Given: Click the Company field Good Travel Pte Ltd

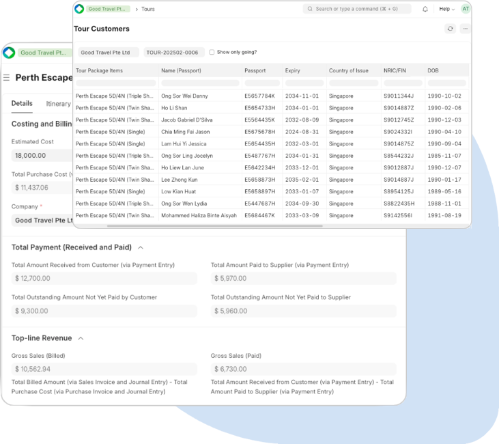Looking at the screenshot, I should (42, 220).
